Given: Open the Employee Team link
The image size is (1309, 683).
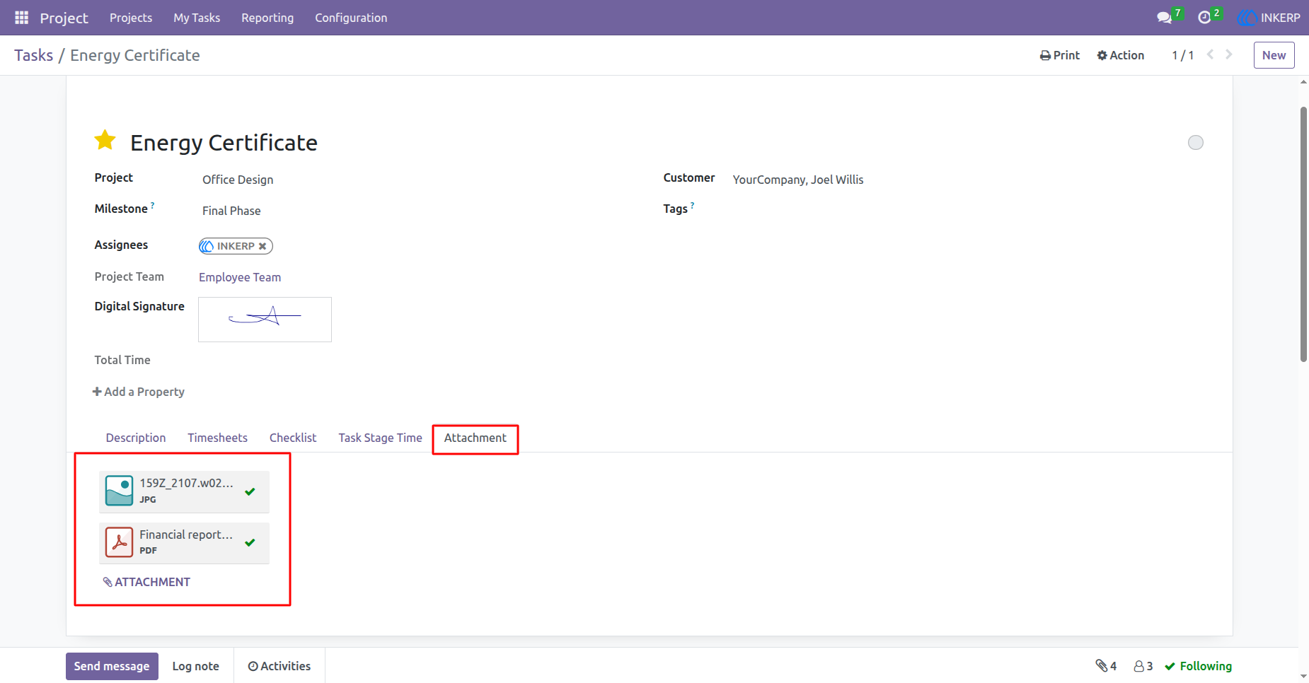Looking at the screenshot, I should coord(240,277).
